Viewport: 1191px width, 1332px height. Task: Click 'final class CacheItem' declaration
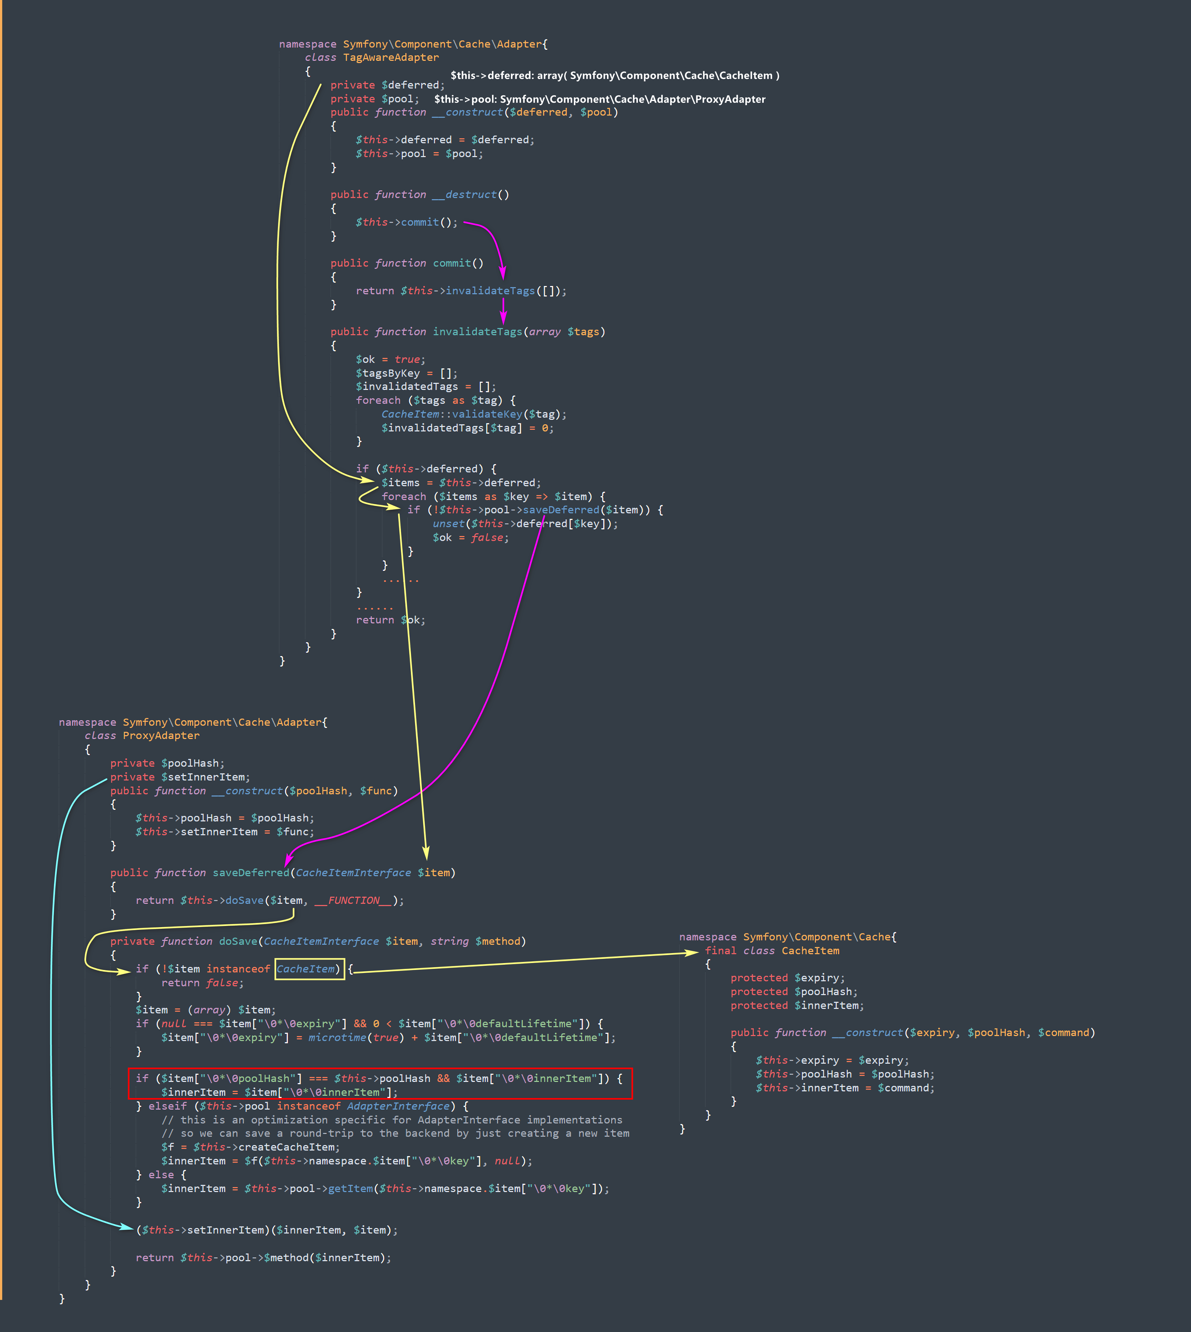[772, 951]
